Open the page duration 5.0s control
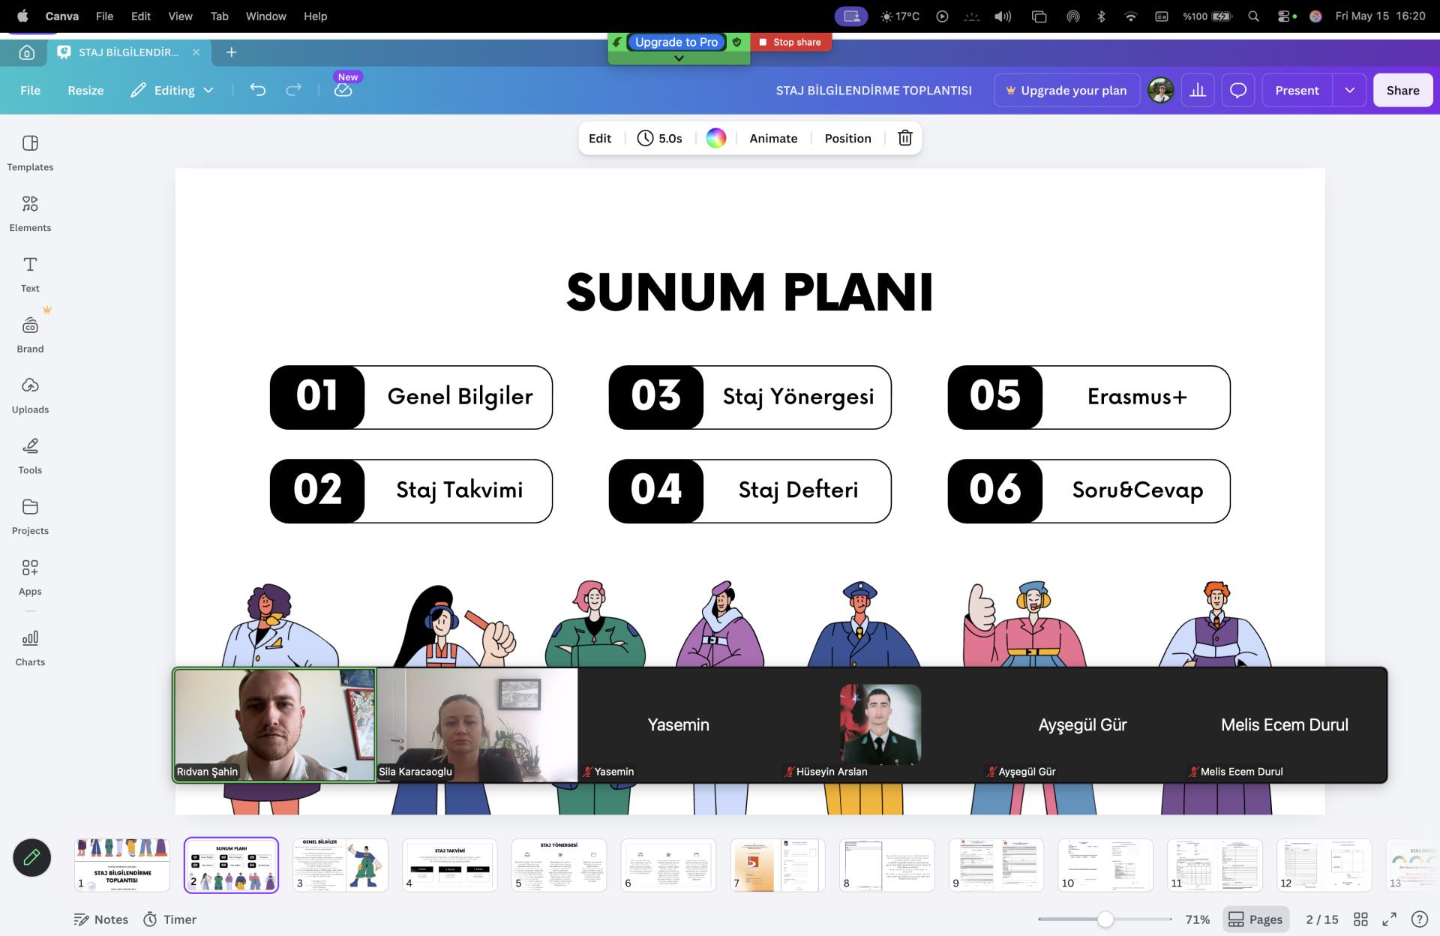Viewport: 1440px width, 936px height. point(660,138)
